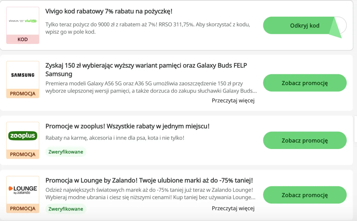Image resolution: width=357 pixels, height=221 pixels.
Task: Click the Samsung logo
Action: click(x=23, y=75)
